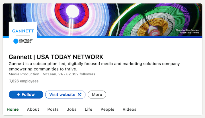This screenshot has width=205, height=118.
Task: Click the Media Production industry text
Action: pos(24,74)
